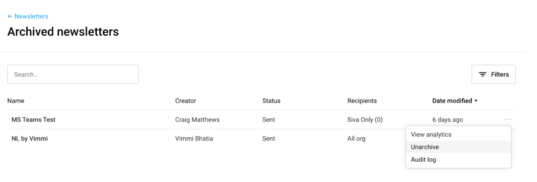The image size is (537, 182).
Task: Click the three-dot menu for MS Teams Test
Action: pyautogui.click(x=508, y=120)
